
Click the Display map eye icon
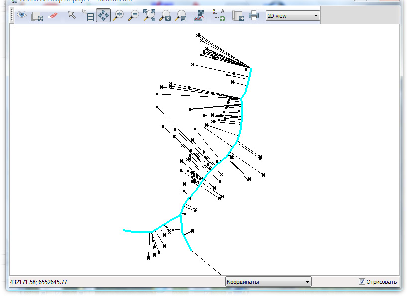point(22,15)
